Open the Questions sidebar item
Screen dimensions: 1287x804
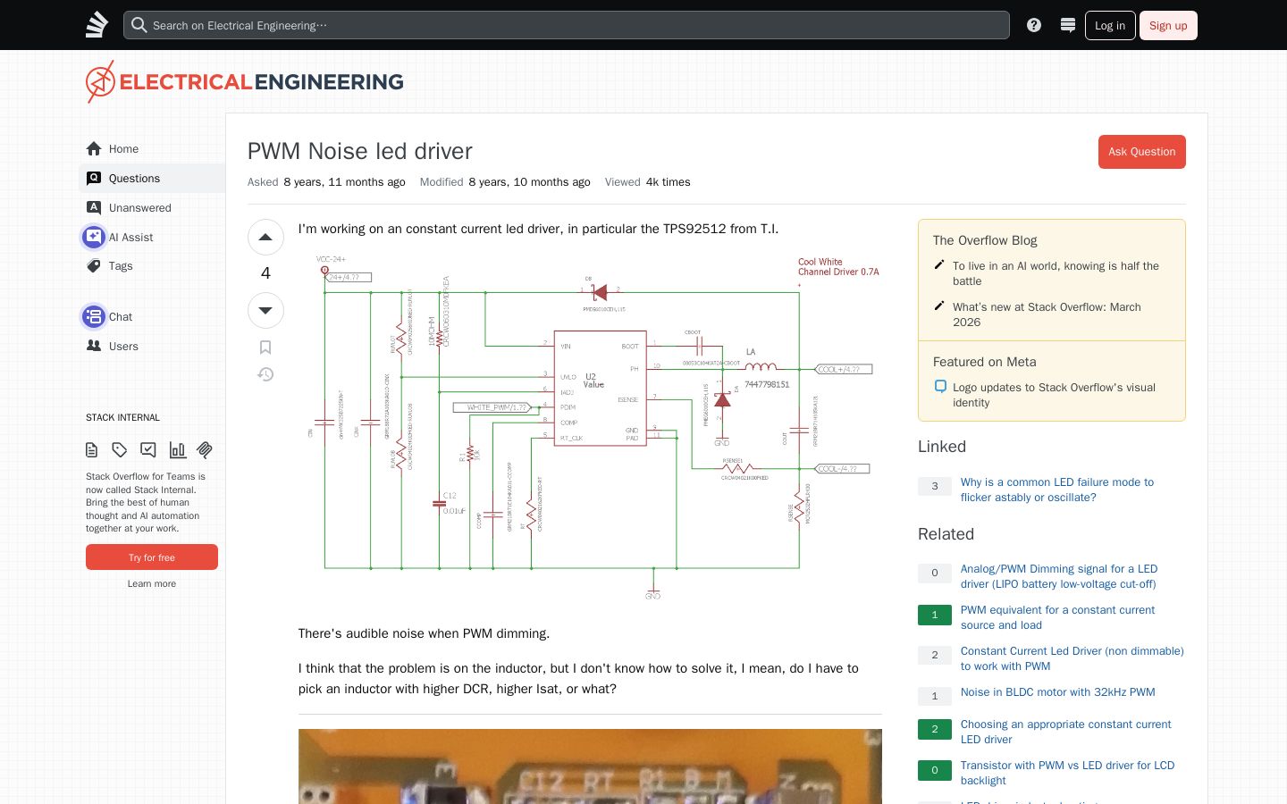click(x=151, y=178)
